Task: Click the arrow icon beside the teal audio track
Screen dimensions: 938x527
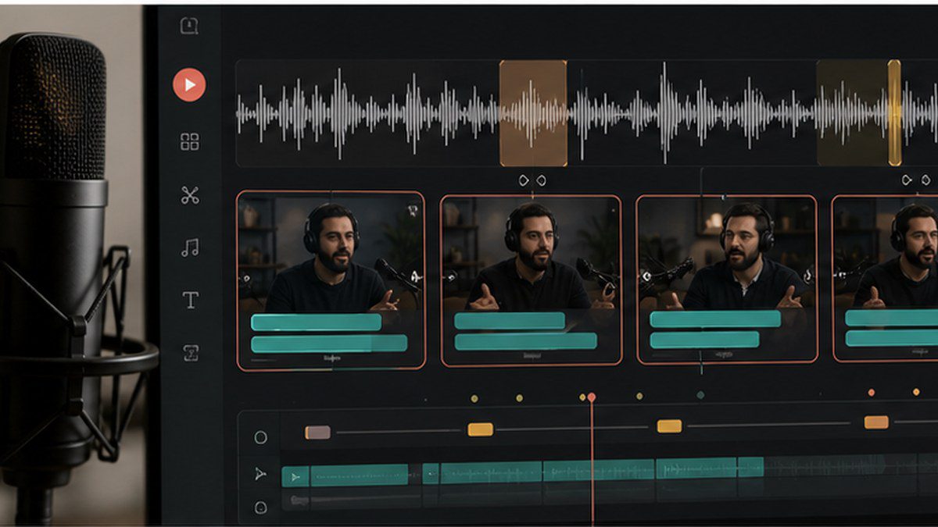Action: 261,474
